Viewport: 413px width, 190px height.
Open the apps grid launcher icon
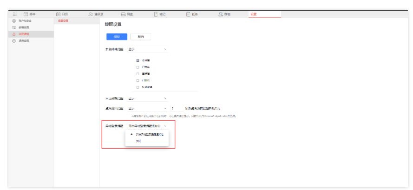pyautogui.click(x=15, y=14)
